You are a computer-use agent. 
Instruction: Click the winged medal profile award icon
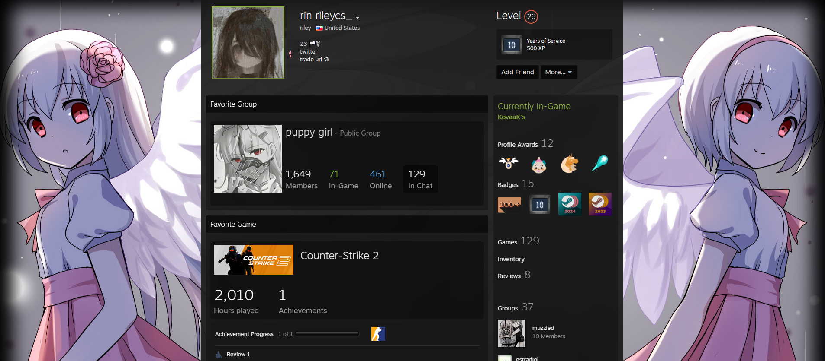(509, 164)
